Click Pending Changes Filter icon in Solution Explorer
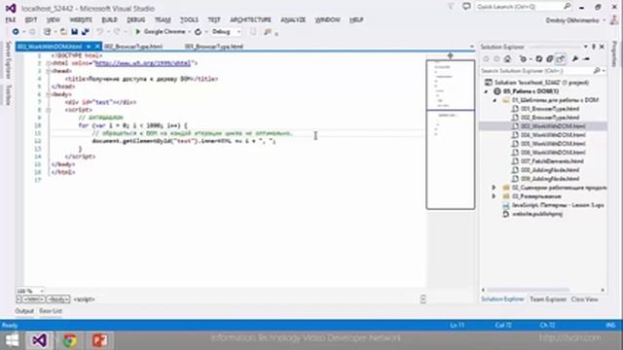 pyautogui.click(x=523, y=58)
